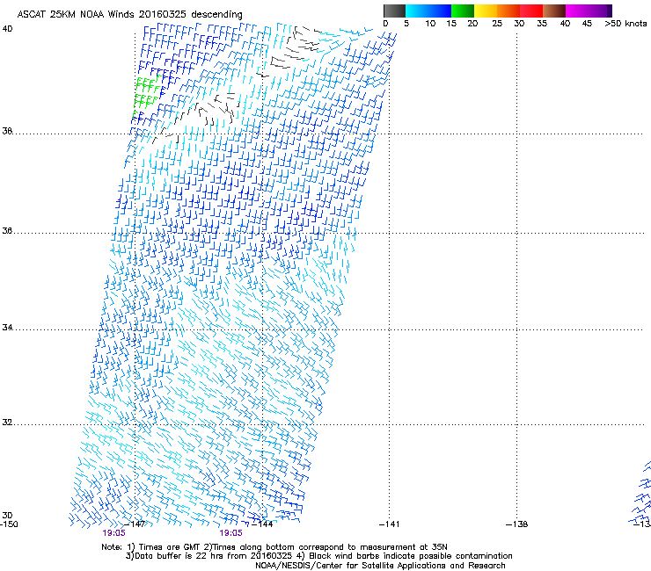
Task: Click the magenta-purple 40-50 knots color band
Action: pyautogui.click(x=589, y=11)
